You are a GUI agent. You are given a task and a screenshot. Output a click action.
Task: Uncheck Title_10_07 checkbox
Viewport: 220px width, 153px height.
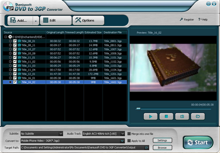[15, 49]
